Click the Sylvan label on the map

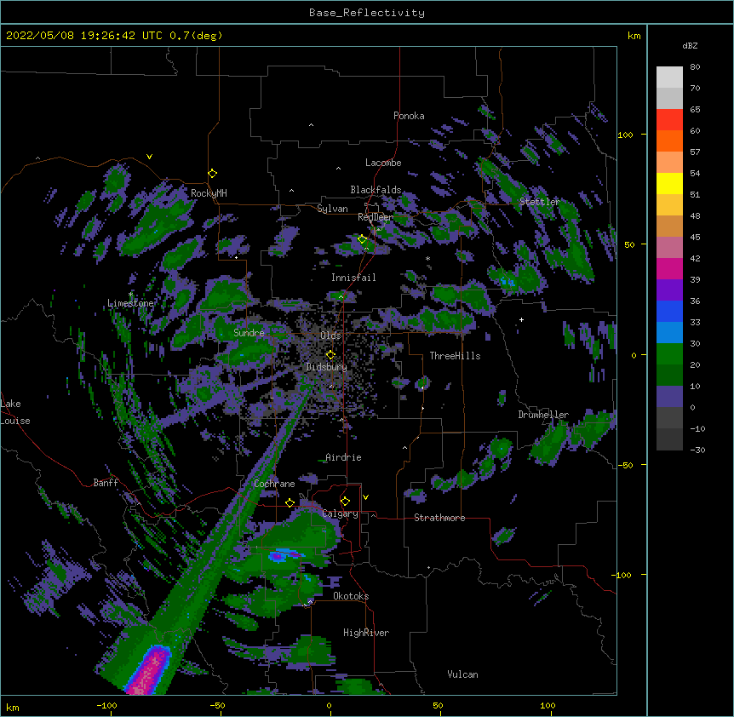pyautogui.click(x=332, y=209)
